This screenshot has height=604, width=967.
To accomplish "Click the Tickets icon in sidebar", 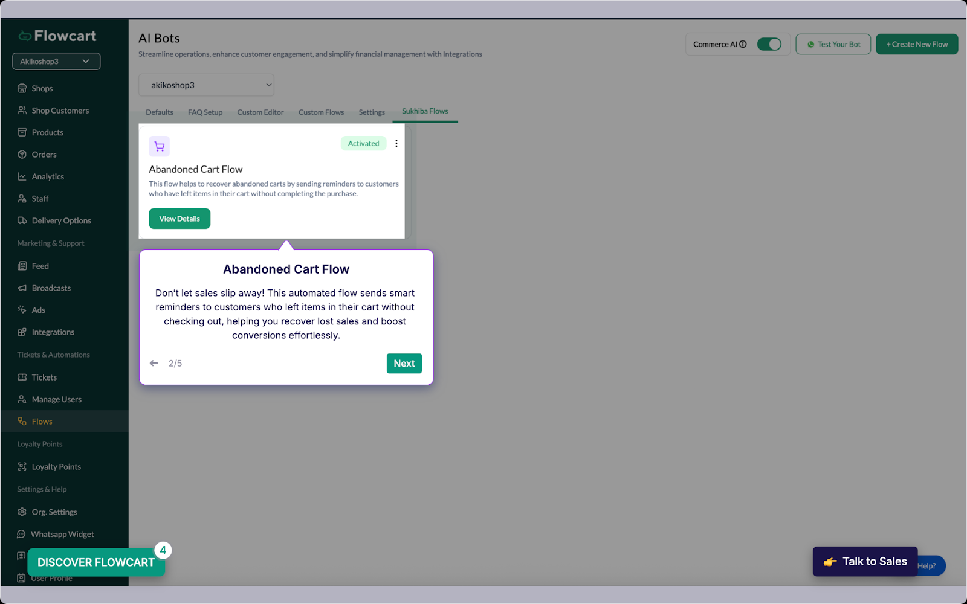I will pyautogui.click(x=22, y=377).
